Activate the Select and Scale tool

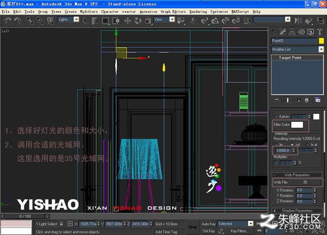[148, 21]
